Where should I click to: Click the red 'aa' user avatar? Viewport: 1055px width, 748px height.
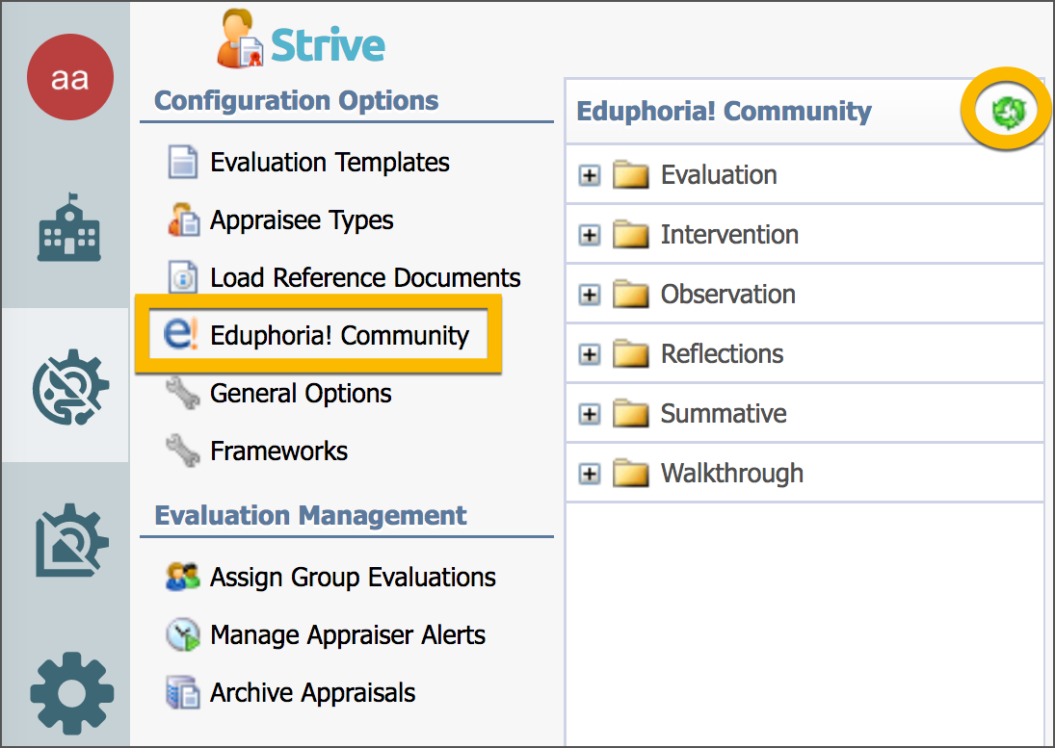(x=70, y=77)
